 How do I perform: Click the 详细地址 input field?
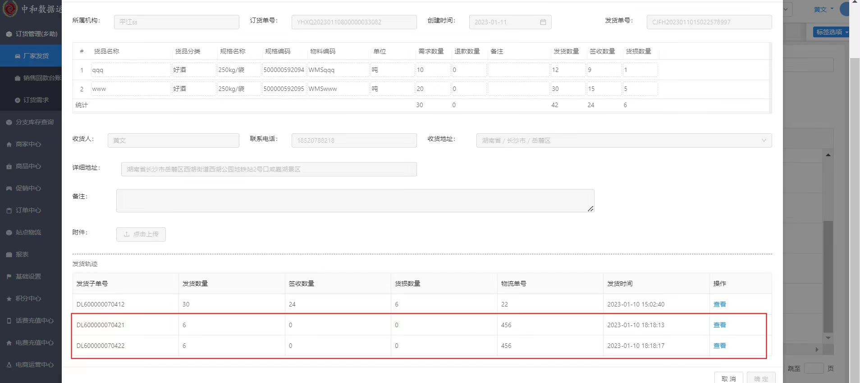[269, 169]
